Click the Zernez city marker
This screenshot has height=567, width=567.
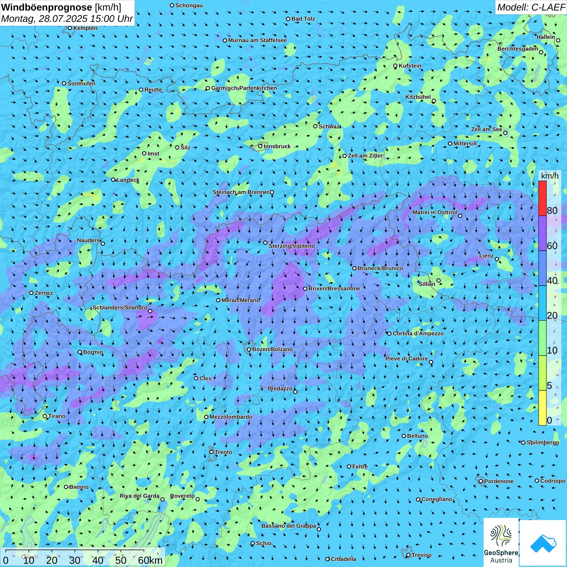coord(31,293)
